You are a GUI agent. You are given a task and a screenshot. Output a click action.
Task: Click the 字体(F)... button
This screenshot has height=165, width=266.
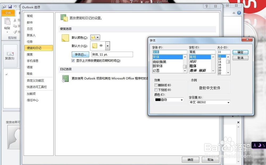(x=80, y=54)
